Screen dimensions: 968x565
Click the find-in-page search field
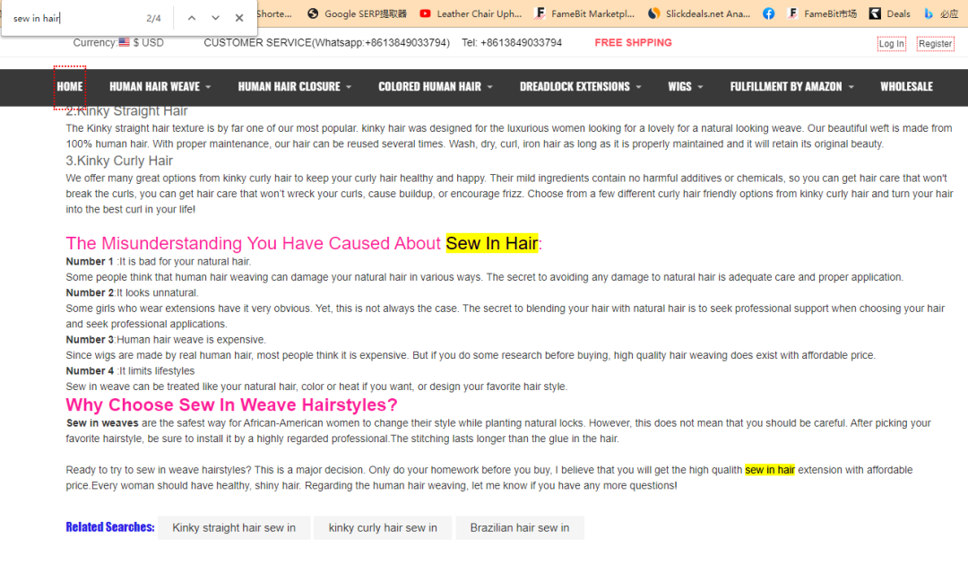click(x=74, y=19)
